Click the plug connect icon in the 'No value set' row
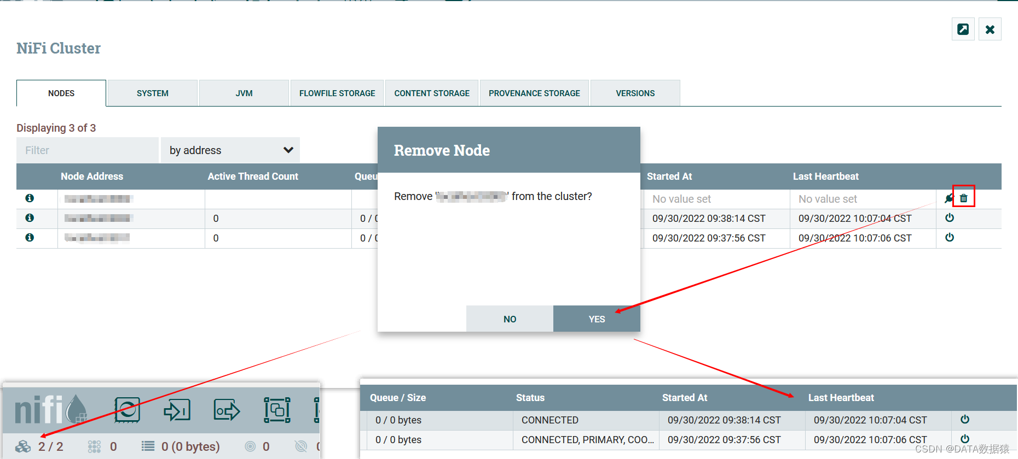The width and height of the screenshot is (1018, 459). 950,198
